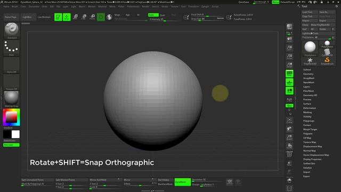
Task: Open the Brush menu
Action: point(15,6)
